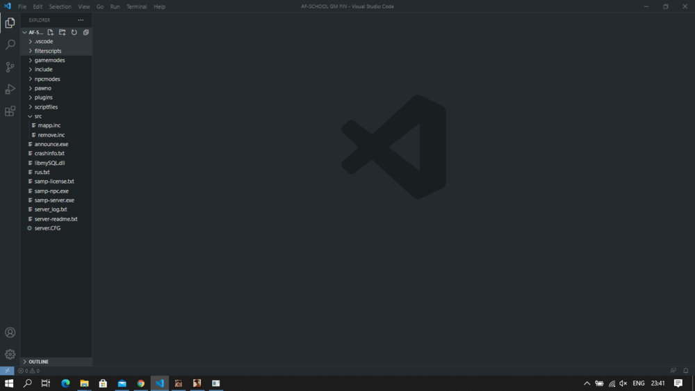Click the remote window indicator in status bar
This screenshot has height=391, width=695.
7,371
